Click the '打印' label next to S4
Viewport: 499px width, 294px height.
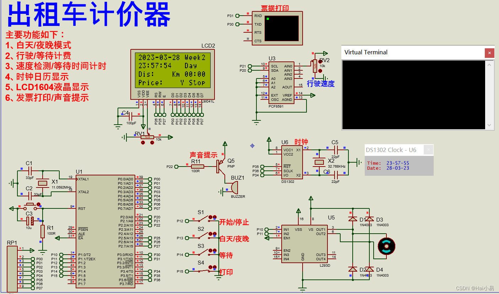point(226,272)
